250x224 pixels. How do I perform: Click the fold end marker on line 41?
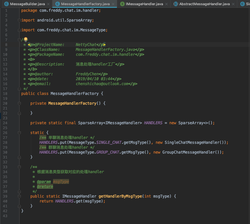pos(19,206)
